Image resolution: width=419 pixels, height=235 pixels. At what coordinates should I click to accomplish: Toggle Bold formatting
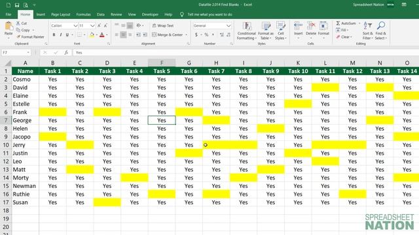pyautogui.click(x=54, y=35)
